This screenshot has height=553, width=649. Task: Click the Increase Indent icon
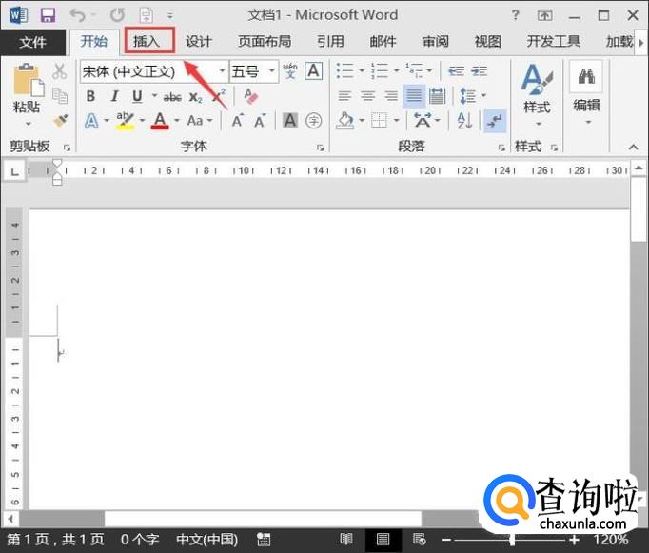point(479,71)
